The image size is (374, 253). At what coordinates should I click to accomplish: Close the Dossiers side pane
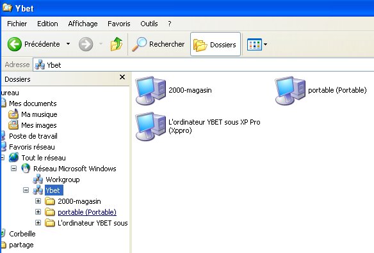coord(122,77)
